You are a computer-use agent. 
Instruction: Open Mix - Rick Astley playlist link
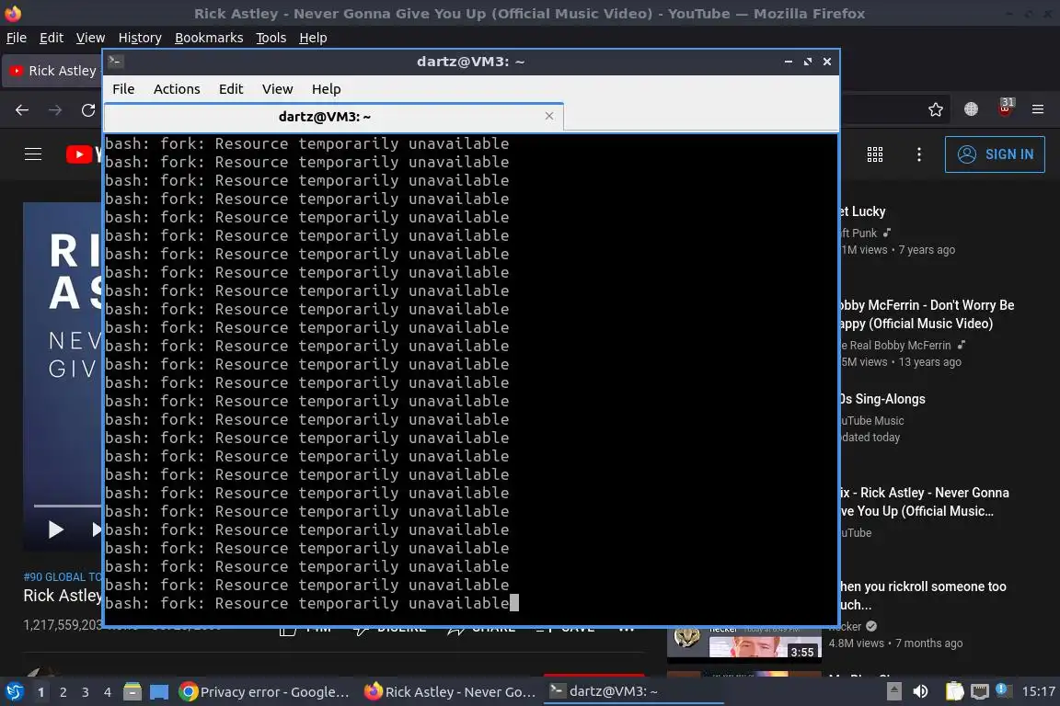(924, 502)
